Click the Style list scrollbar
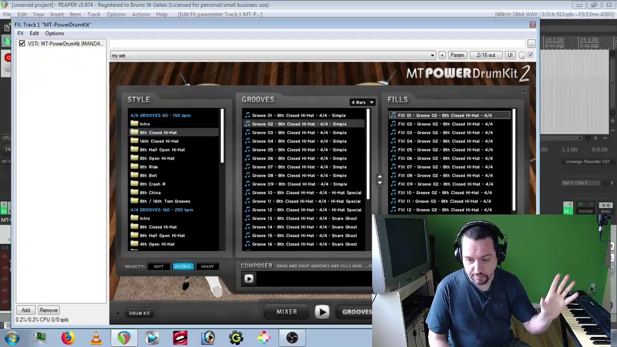Image resolution: width=617 pixels, height=347 pixels. click(x=222, y=136)
